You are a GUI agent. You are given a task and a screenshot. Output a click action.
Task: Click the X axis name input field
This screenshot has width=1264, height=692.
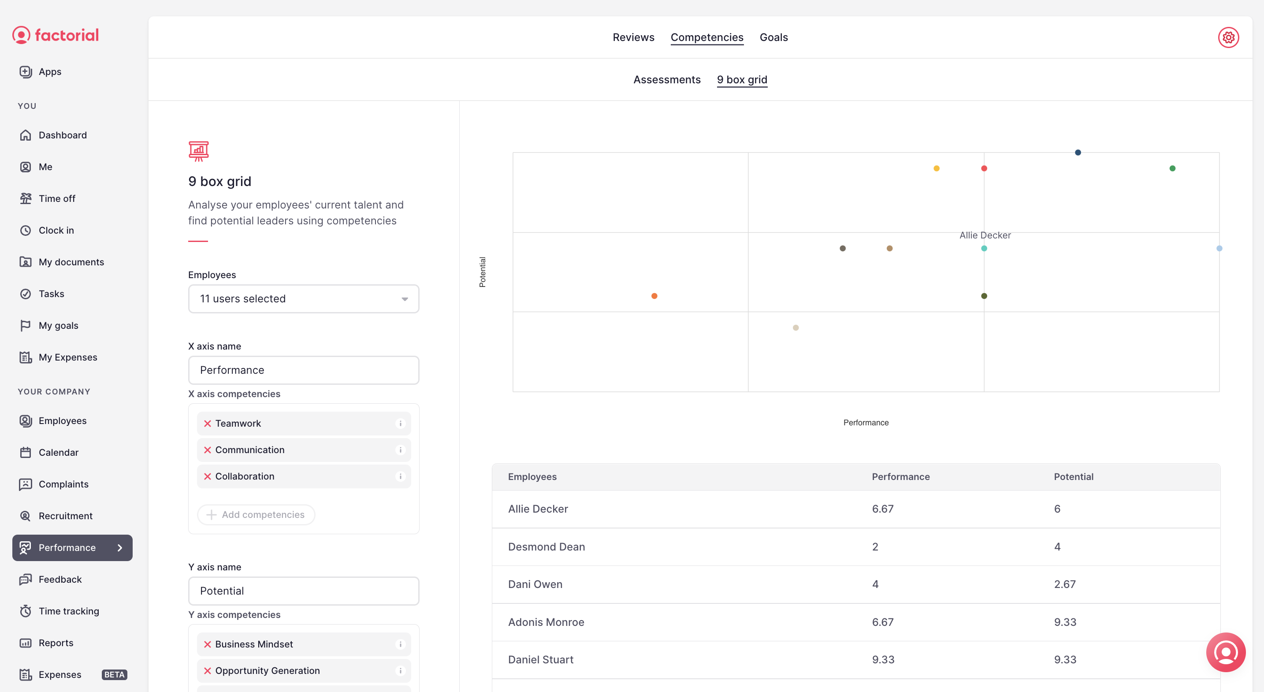pos(303,370)
